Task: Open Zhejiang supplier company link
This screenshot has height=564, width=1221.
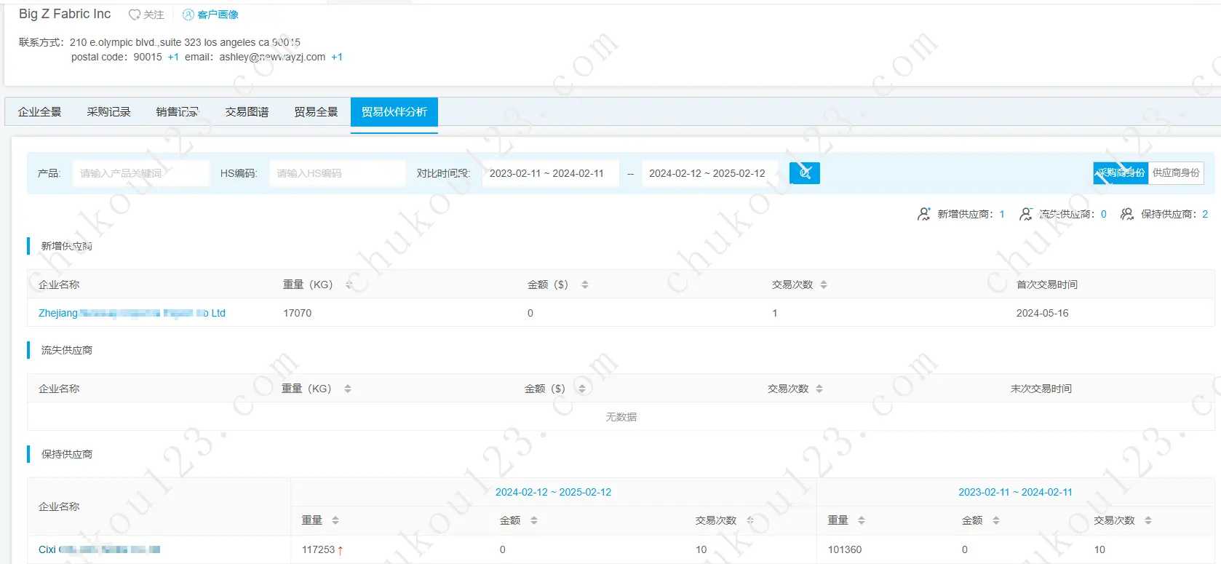Action: click(132, 313)
